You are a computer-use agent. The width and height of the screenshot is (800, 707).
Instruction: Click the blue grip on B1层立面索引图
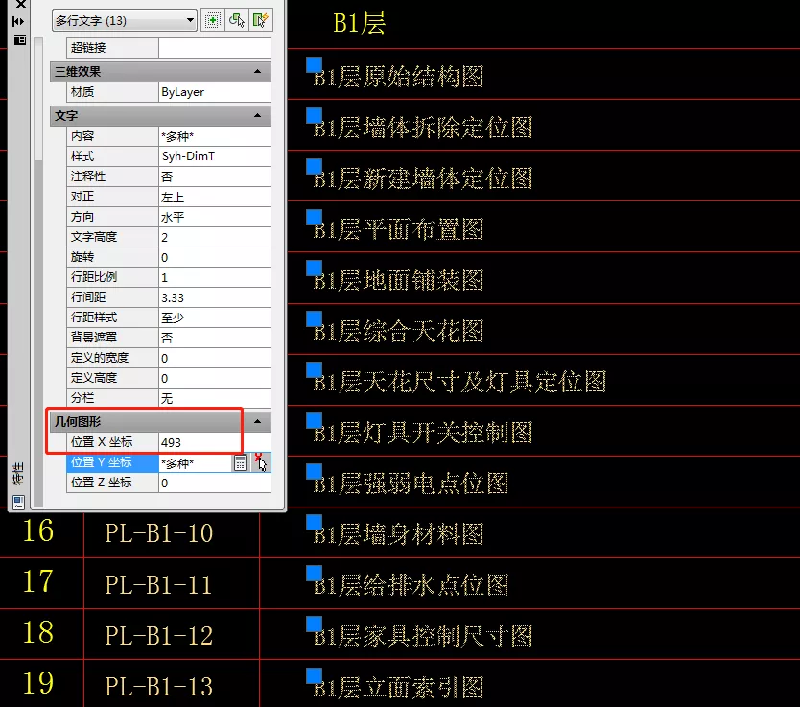pos(315,676)
